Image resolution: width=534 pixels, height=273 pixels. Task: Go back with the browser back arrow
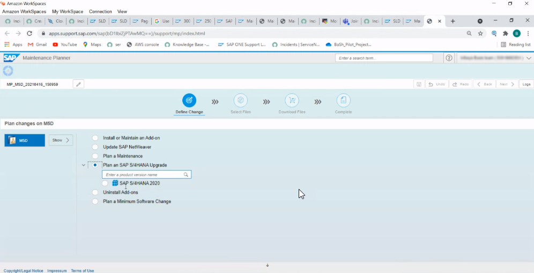point(7,33)
